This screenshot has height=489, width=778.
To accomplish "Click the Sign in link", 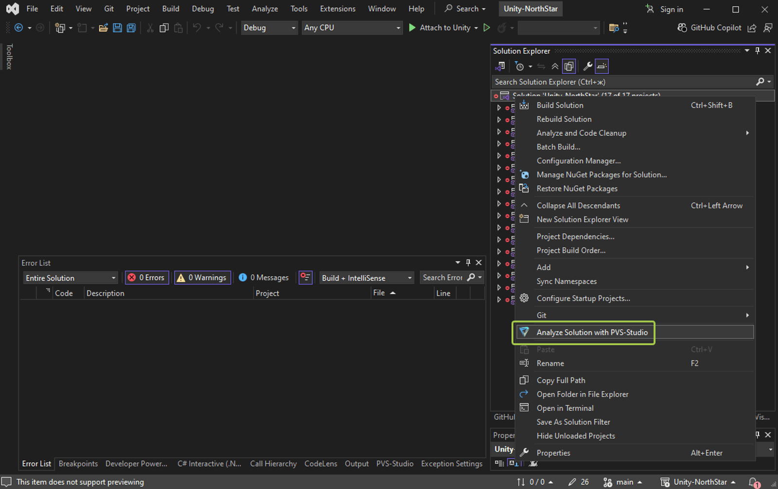I will (671, 9).
